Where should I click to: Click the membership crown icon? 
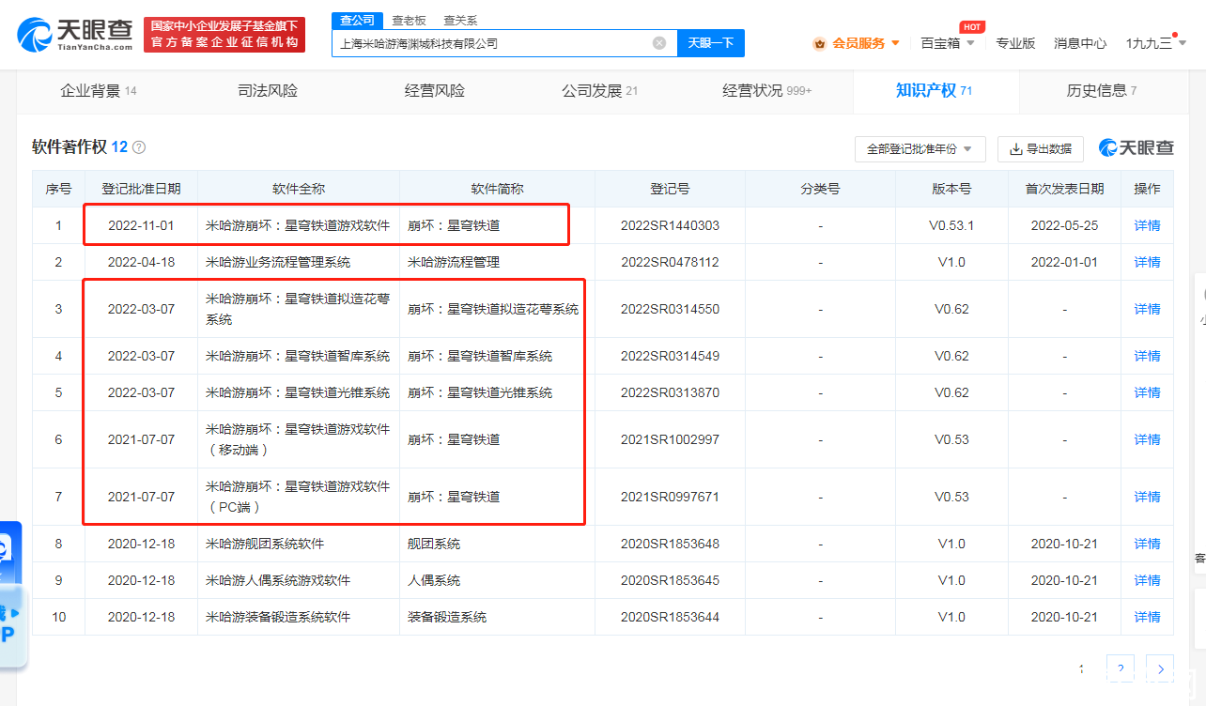[x=820, y=43]
